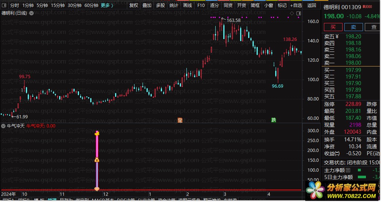This screenshot has height=202, width=382.
Task: Click the 99.75 peak price label
Action: [24, 77]
